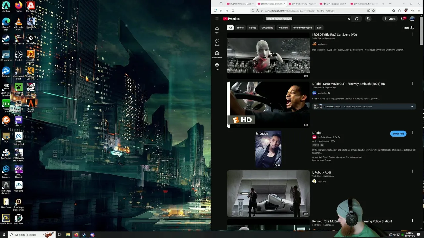Open the YouTube account avatar menu
Viewport: 424px width, 238px height.
click(x=412, y=19)
